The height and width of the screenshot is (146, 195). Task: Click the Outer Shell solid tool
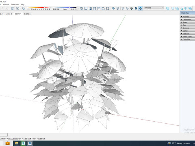tap(168, 9)
